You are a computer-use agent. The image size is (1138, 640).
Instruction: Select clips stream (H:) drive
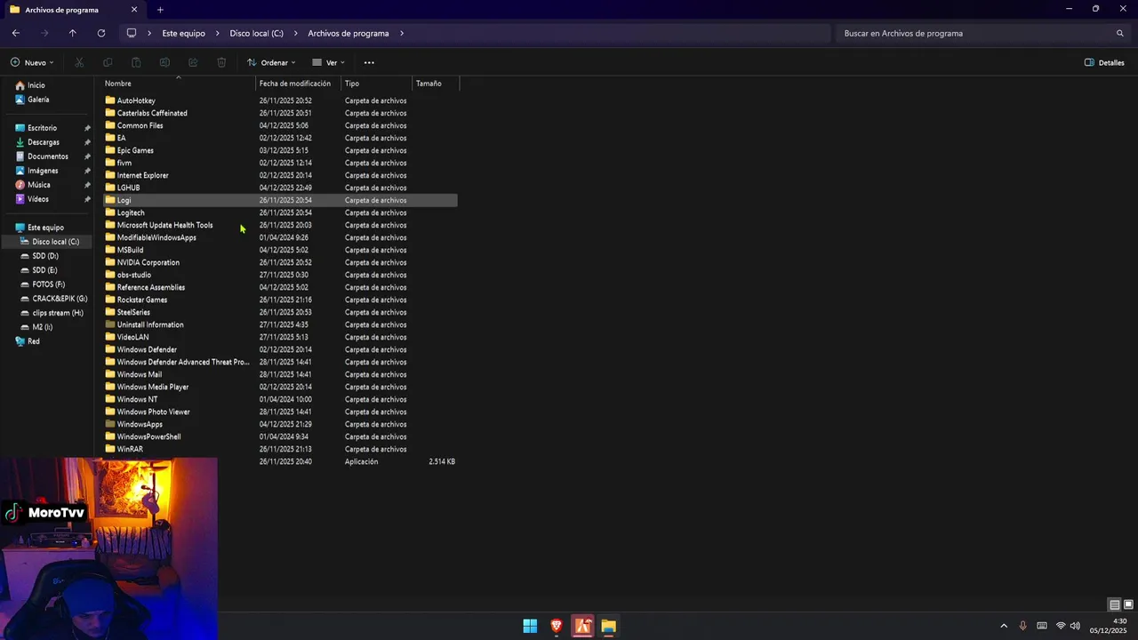coord(58,313)
